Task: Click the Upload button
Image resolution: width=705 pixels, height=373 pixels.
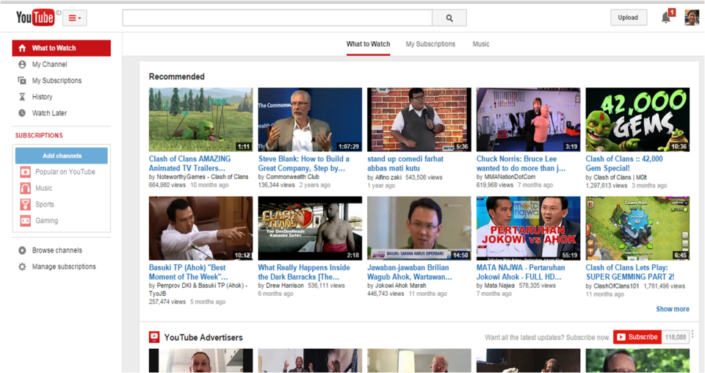Action: pos(628,18)
